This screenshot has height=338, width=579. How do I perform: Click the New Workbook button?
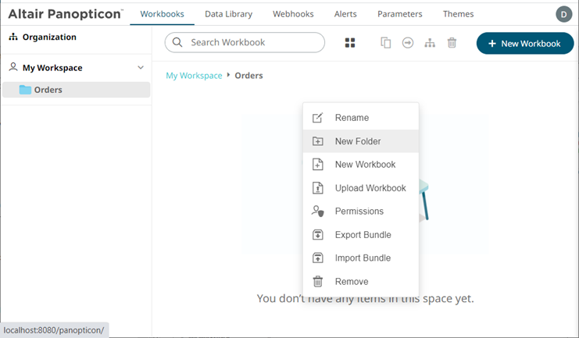tap(524, 44)
